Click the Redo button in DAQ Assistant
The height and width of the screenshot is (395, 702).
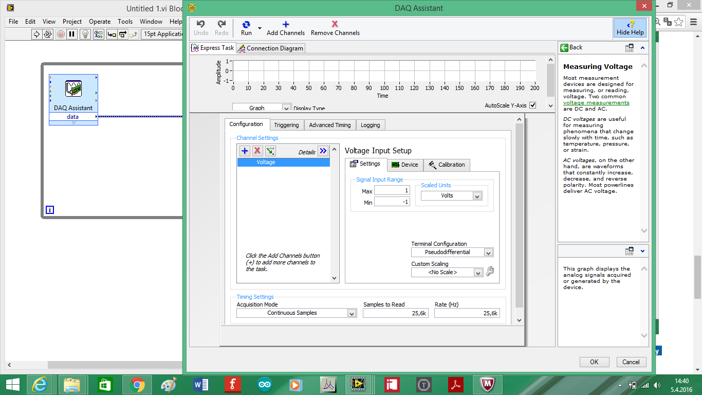(221, 28)
